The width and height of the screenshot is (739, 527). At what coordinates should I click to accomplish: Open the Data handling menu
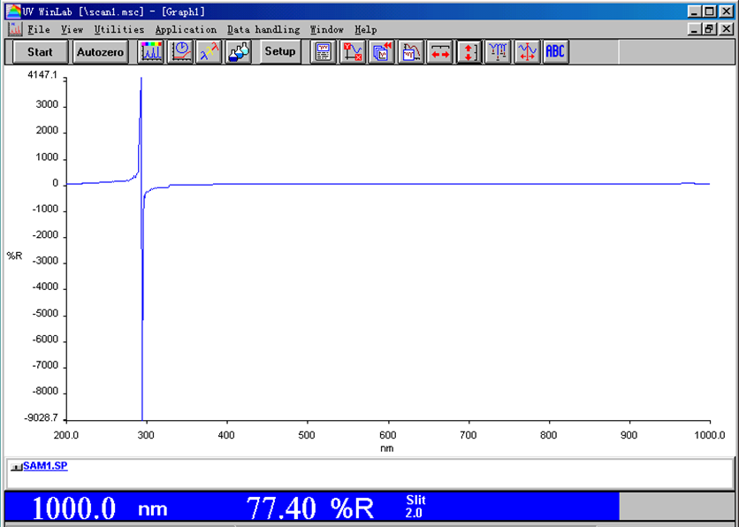[x=263, y=30]
